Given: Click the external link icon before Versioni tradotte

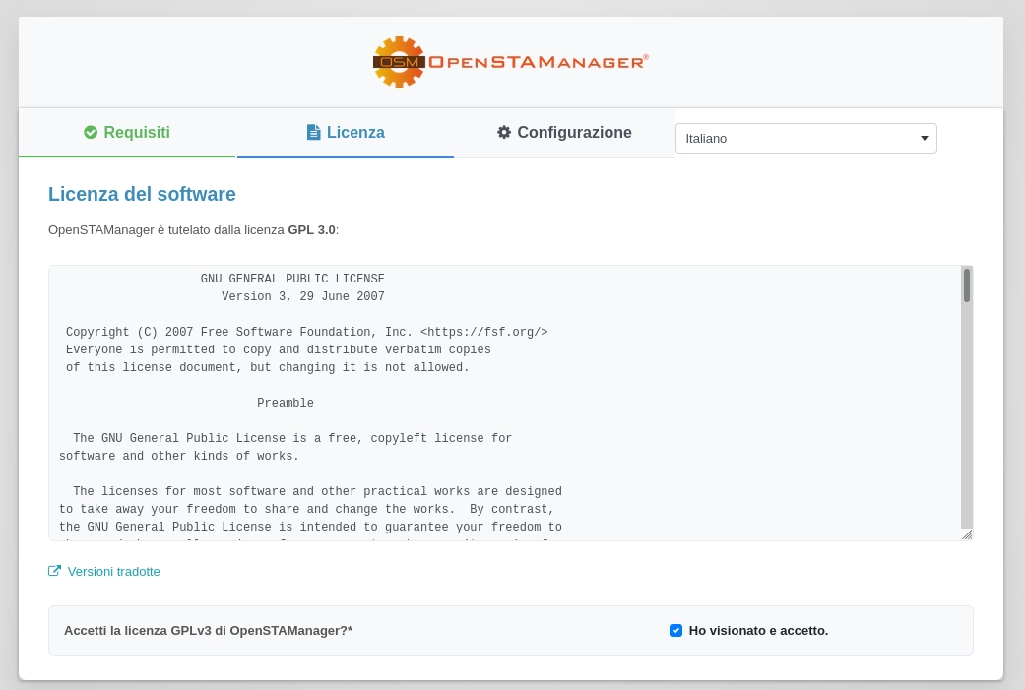Looking at the screenshot, I should click(55, 571).
